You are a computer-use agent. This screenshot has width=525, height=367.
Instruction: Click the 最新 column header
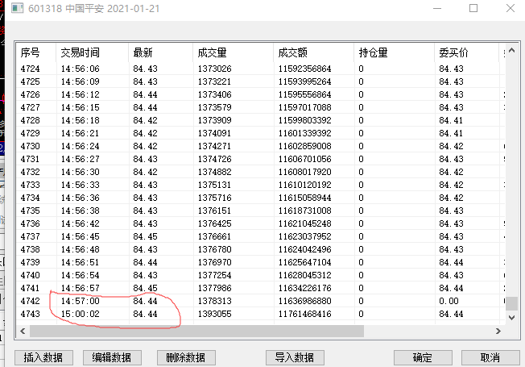point(161,52)
